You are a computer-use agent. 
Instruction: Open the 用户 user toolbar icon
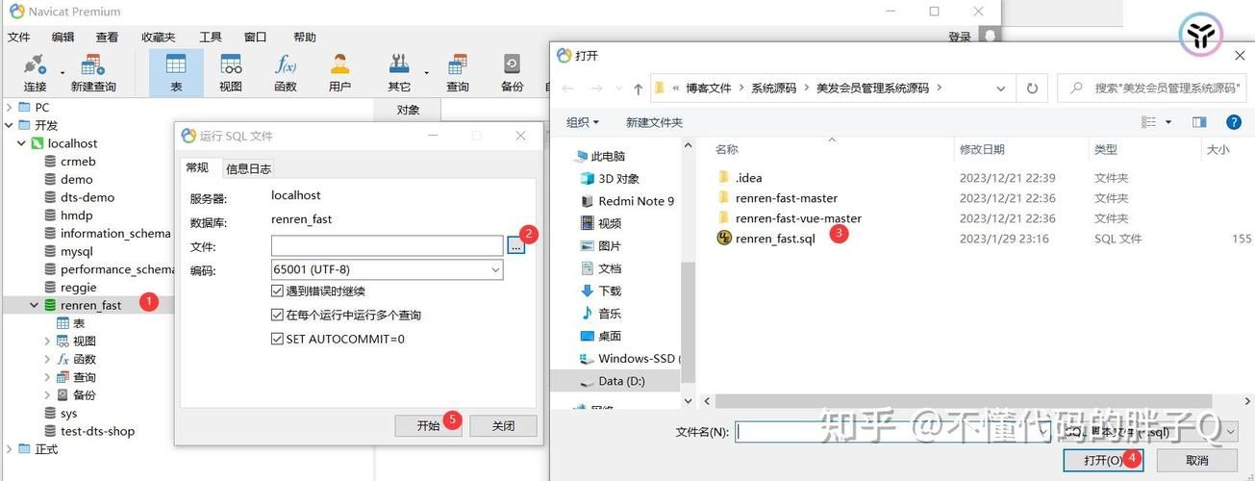point(339,73)
